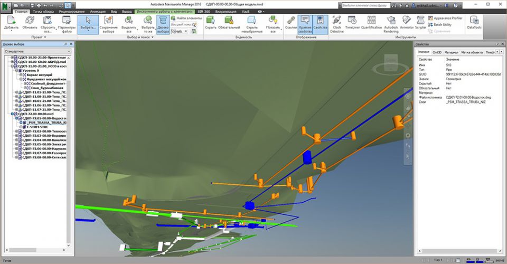Viewport: 507px width, 264px height.
Task: Open the Визуализация ribbon tab
Action: pyautogui.click(x=226, y=11)
